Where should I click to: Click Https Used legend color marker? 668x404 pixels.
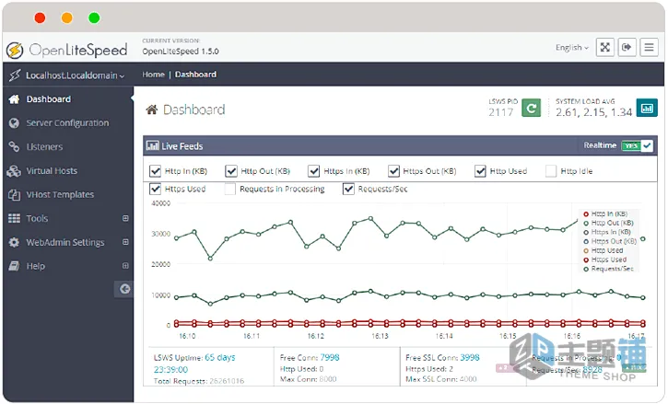(586, 260)
